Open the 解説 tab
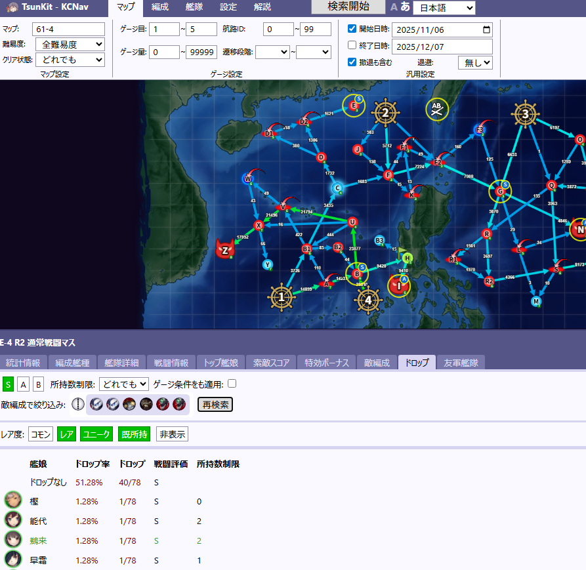This screenshot has width=586, height=570. point(262,7)
